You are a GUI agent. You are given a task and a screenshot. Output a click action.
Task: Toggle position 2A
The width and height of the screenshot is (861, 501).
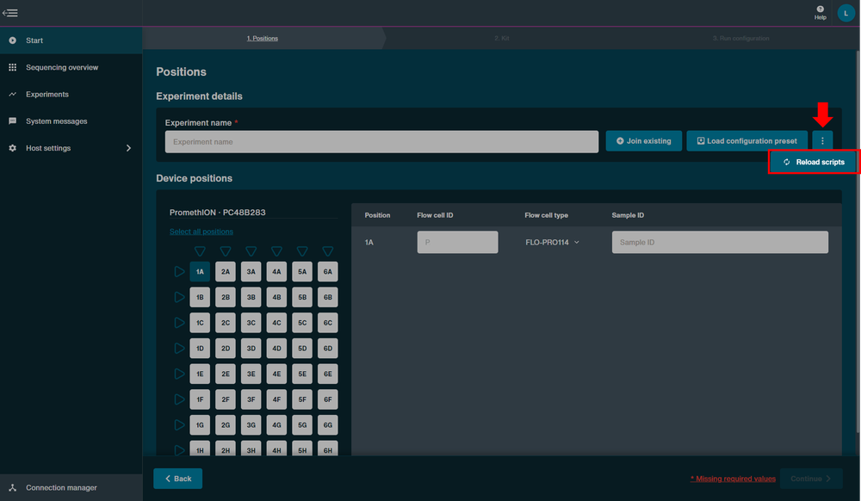click(x=226, y=272)
